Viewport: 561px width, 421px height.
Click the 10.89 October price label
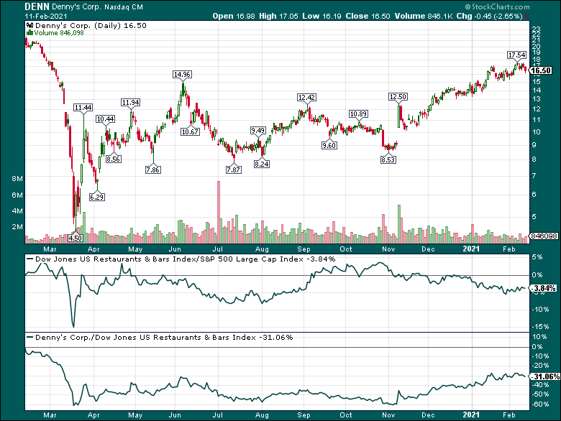(358, 114)
